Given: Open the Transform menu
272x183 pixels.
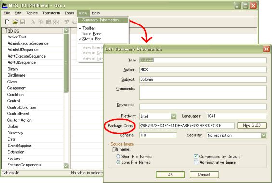Looking at the screenshot, I should point(51,13).
